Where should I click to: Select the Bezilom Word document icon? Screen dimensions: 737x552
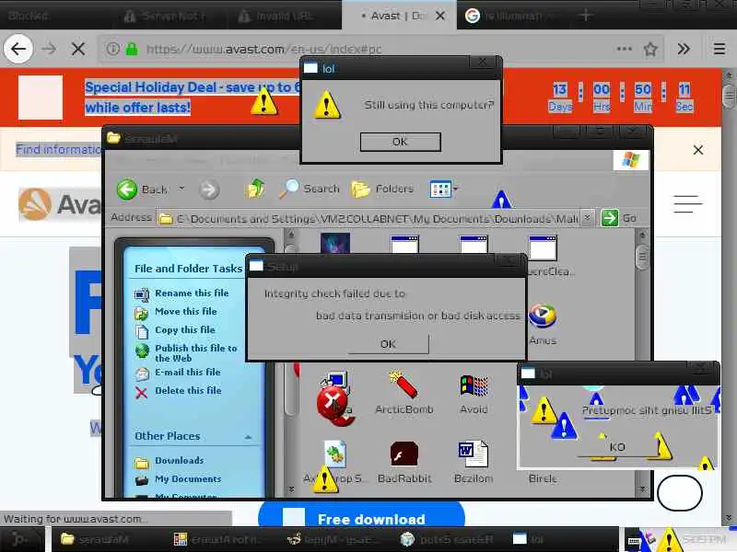coord(474,463)
